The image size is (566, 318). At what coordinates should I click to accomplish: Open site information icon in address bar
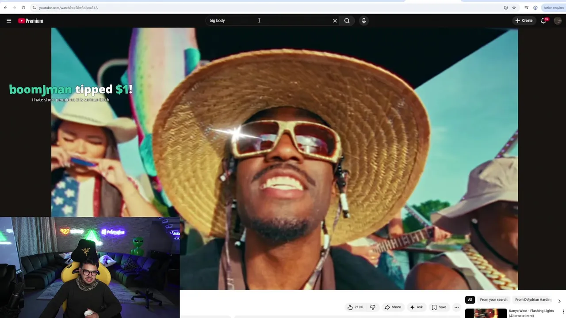coord(34,8)
